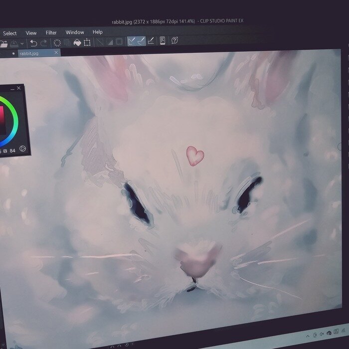
Task: Click the USB device tray icon
Action: click(315, 335)
